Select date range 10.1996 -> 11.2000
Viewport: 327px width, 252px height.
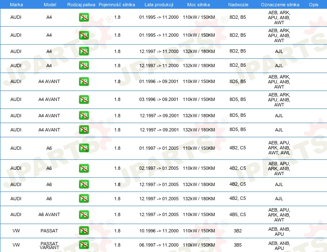pyautogui.click(x=159, y=231)
